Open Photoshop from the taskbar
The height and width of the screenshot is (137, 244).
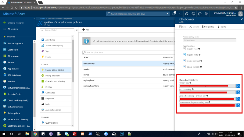coord(122,134)
